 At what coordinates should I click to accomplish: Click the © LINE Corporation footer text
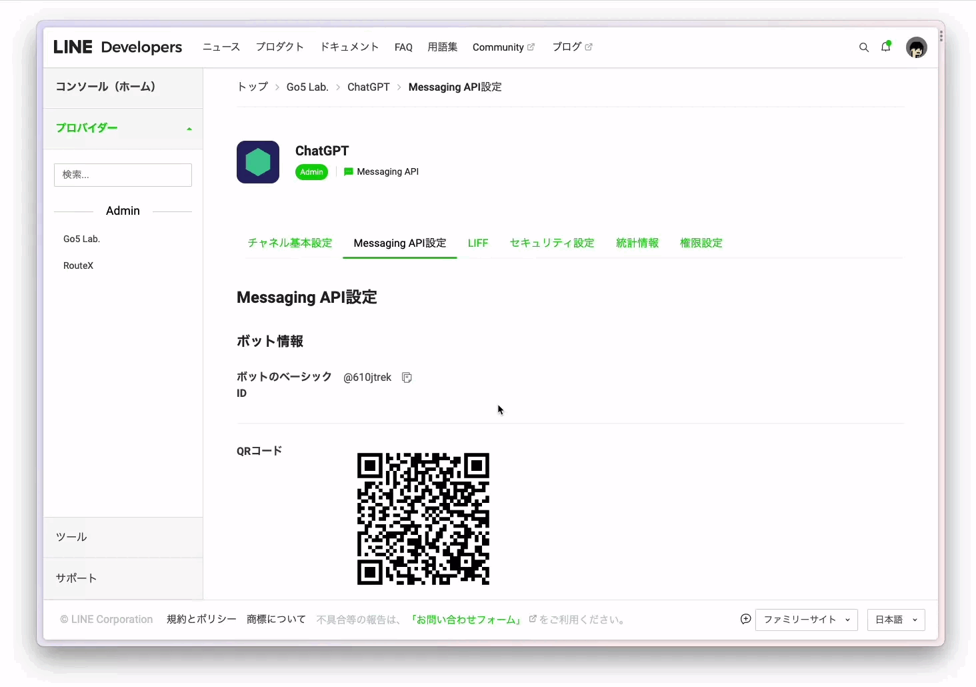coord(107,619)
